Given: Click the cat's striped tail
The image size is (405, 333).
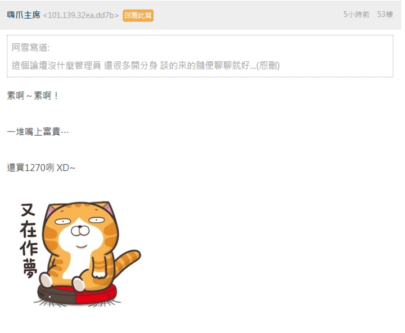Looking at the screenshot, I should pos(127,263).
